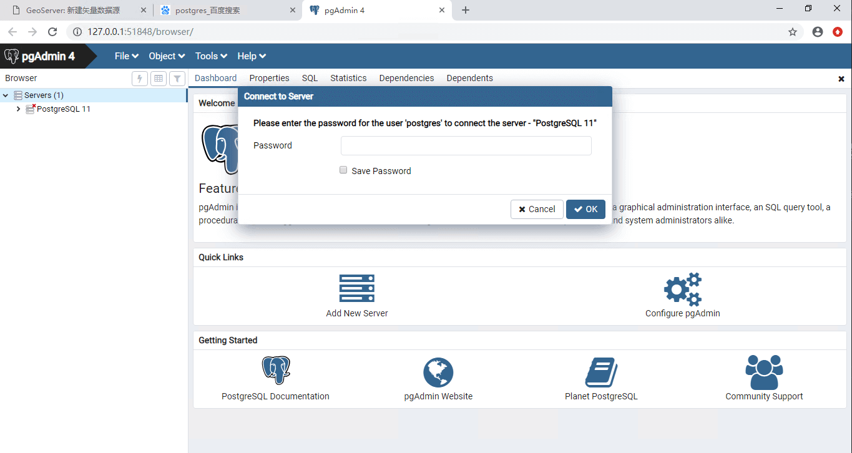This screenshot has width=852, height=453.
Task: Click Community Support people icon
Action: pos(763,373)
